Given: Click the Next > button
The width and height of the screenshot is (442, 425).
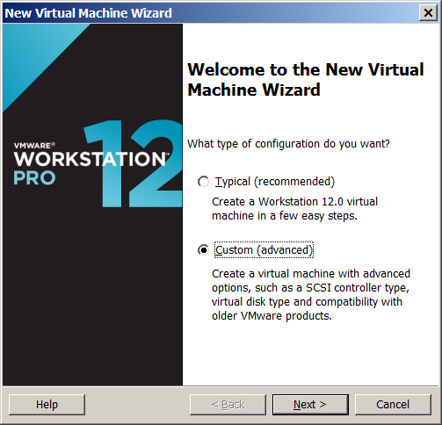Looking at the screenshot, I should click(x=310, y=405).
